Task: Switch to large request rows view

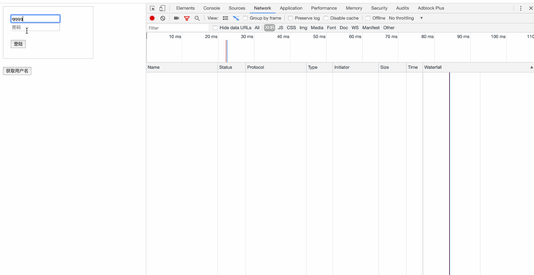Action: 226,18
